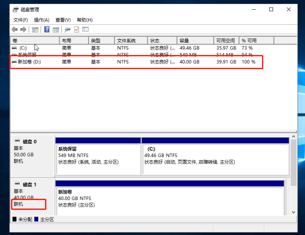Click 40.00 GB capacity cell in D: row
305x235 pixels.
coord(189,62)
